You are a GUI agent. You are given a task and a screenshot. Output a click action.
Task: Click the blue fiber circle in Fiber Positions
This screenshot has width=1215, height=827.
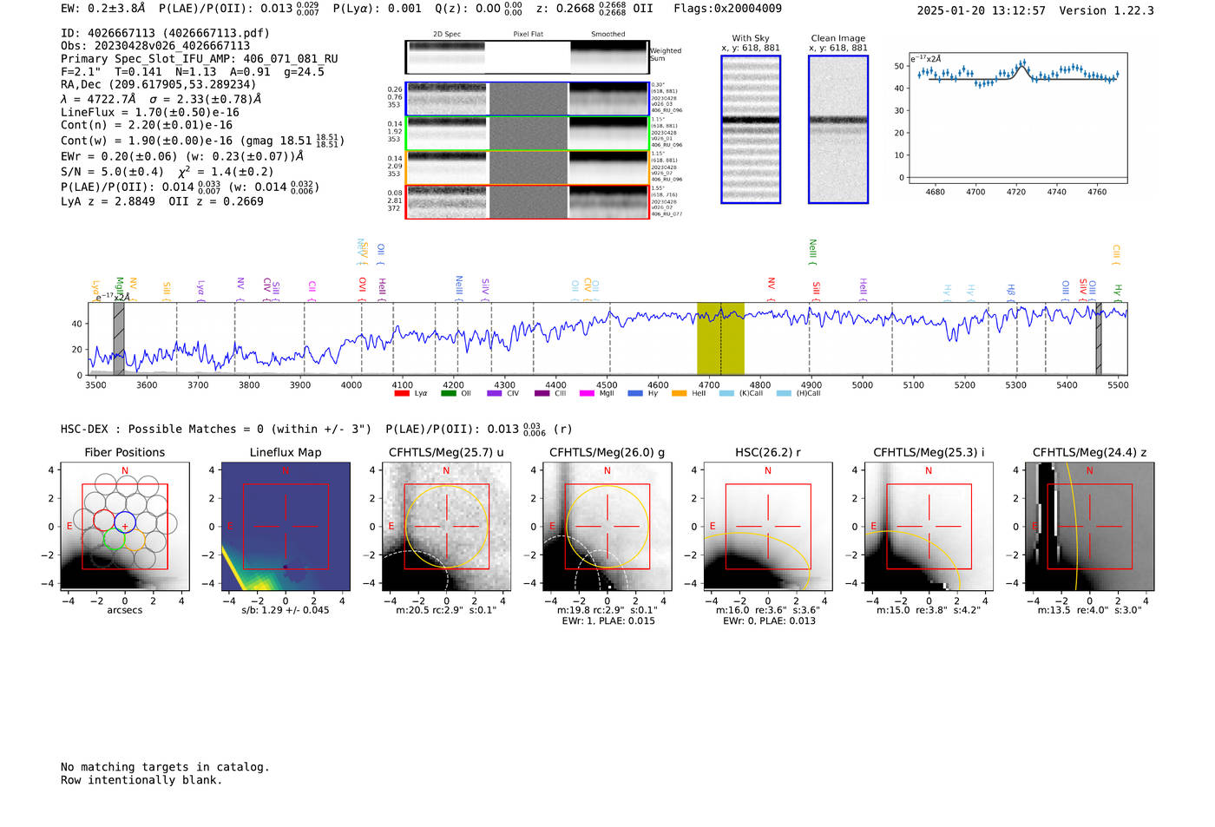click(x=125, y=522)
